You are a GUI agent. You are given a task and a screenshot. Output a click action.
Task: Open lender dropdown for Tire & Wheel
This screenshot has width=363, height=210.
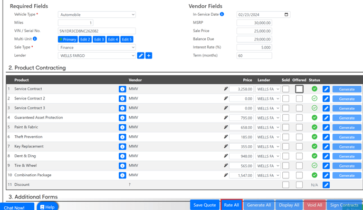268,166
